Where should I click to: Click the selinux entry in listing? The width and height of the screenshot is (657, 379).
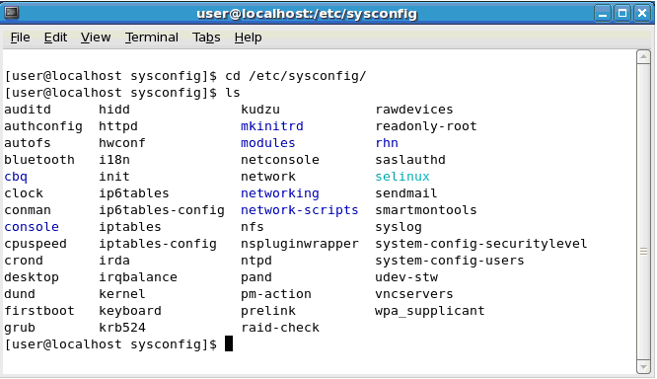tap(402, 177)
